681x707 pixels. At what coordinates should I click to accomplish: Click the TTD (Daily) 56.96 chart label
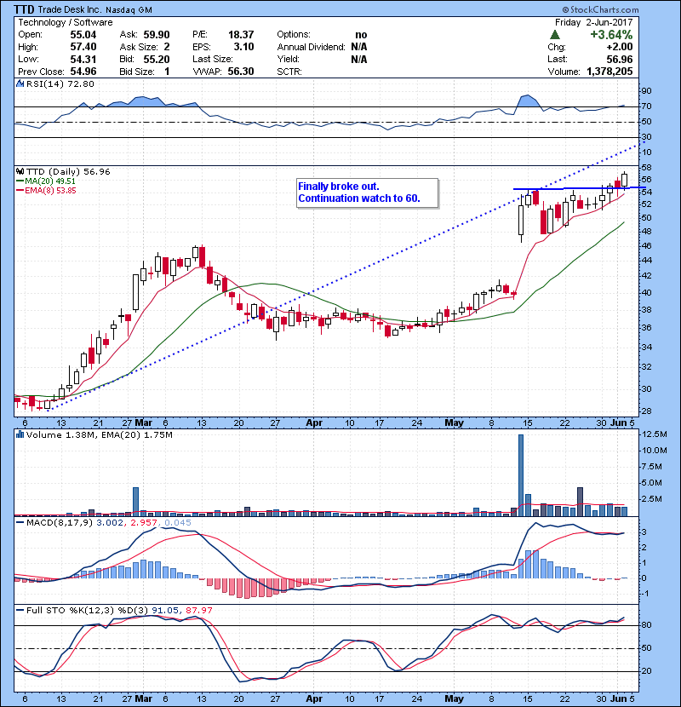click(x=68, y=171)
